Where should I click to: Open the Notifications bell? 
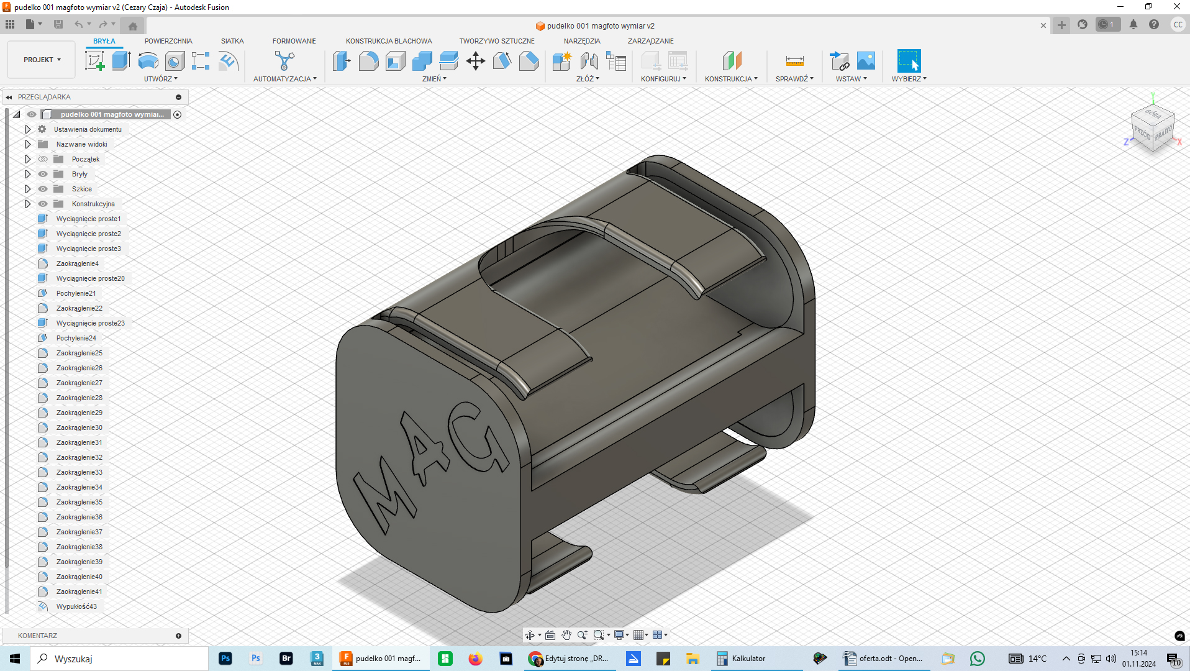[1133, 24]
